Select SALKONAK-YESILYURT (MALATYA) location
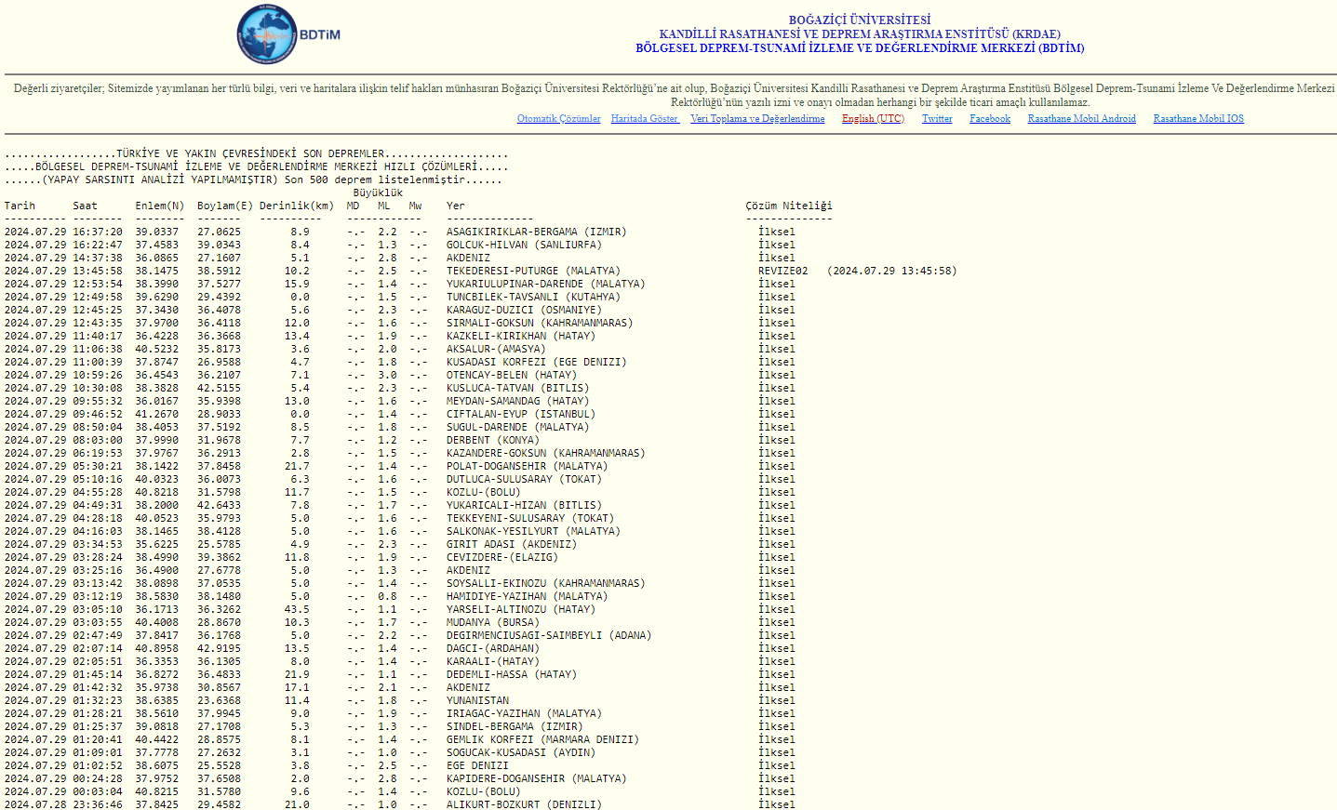Viewport: 1337px width, 810px height. [533, 532]
